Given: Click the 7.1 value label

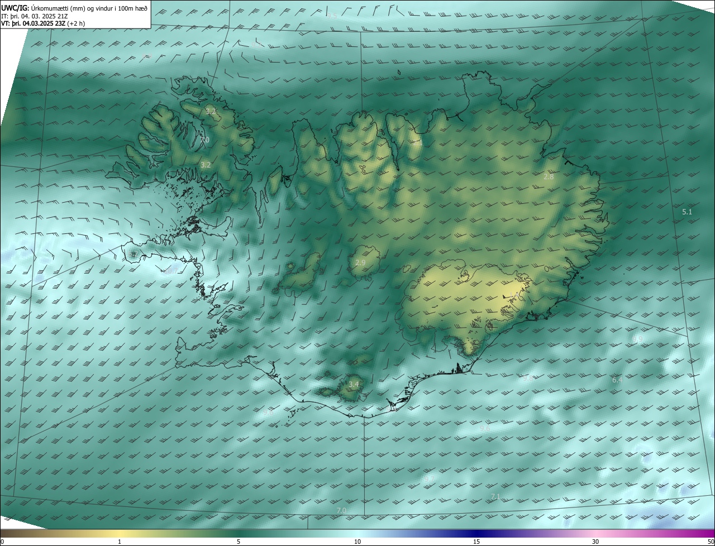Looking at the screenshot, I should [x=495, y=496].
